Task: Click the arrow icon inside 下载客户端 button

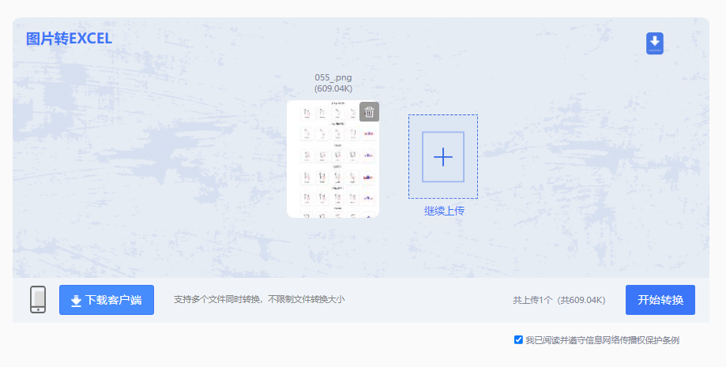Action: tap(76, 301)
